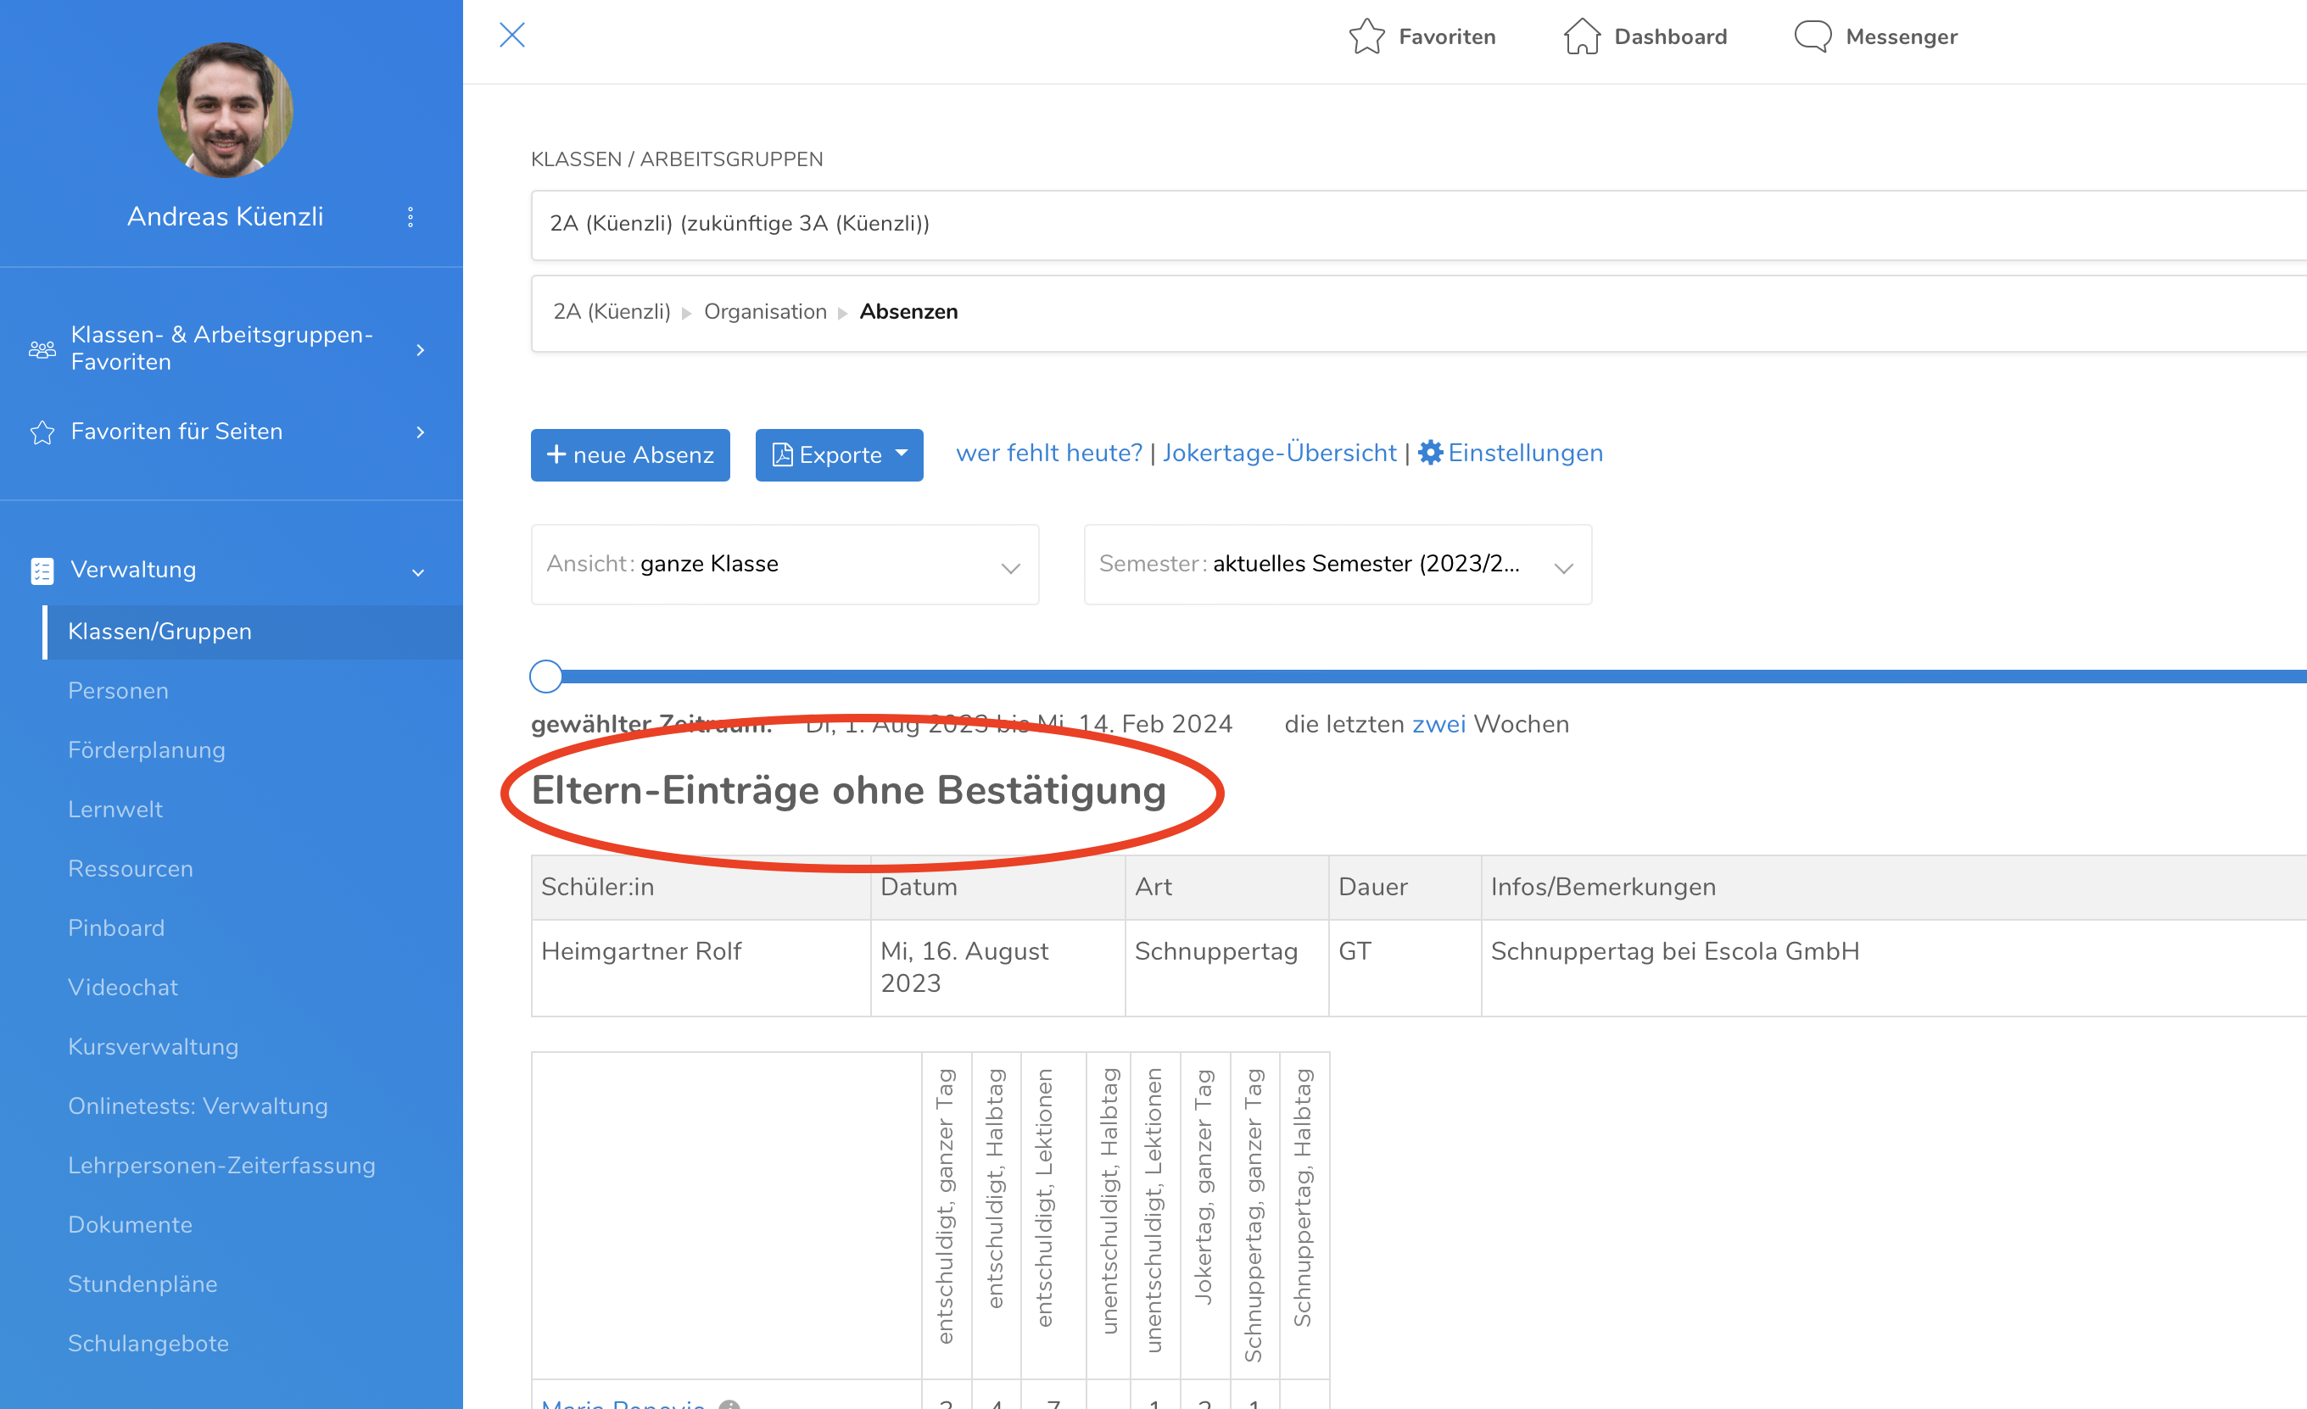Open the Exporte dropdown button
Image resolution: width=2307 pixels, height=1409 pixels.
[x=839, y=454]
